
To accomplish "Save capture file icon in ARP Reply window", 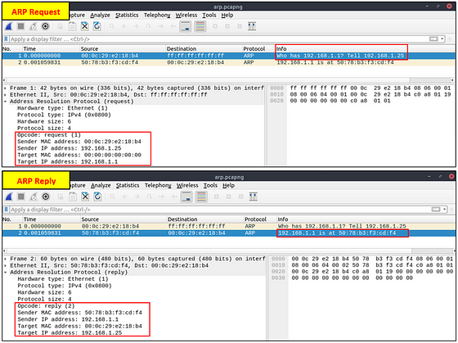I will coord(73,196).
